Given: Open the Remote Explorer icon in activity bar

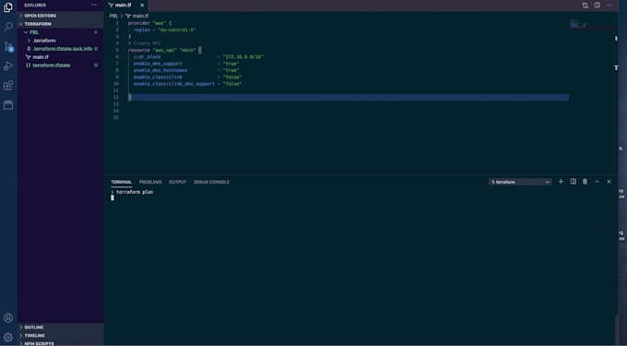Looking at the screenshot, I should (x=8, y=105).
